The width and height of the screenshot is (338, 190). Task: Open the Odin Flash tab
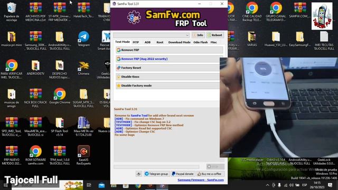click(x=201, y=42)
